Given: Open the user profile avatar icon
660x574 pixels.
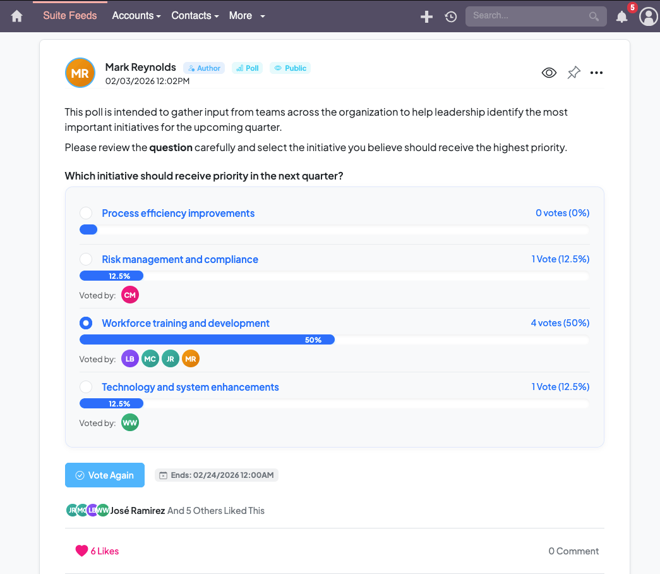Looking at the screenshot, I should pyautogui.click(x=649, y=16).
